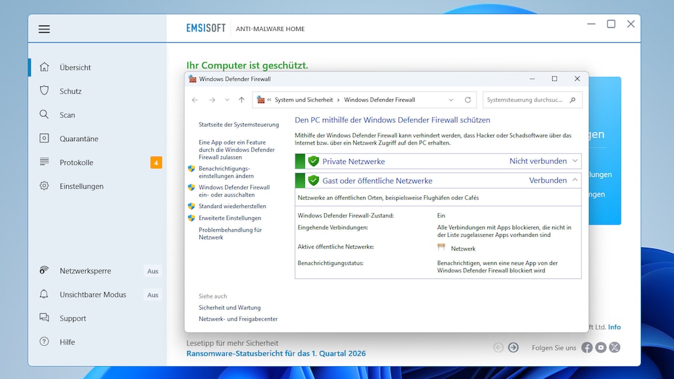Refresh the Windows Defender Firewall page
Viewport: 674px width, 379px height.
click(x=468, y=100)
